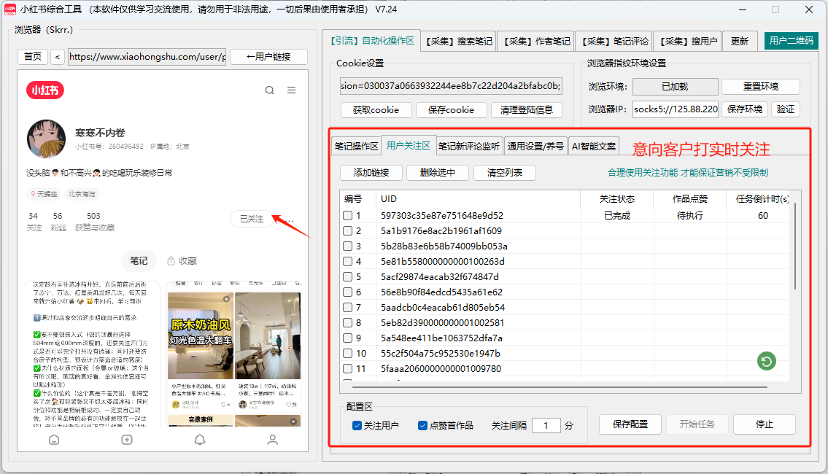Click the 关注间隔 interval input field
This screenshot has width=828, height=474.
(546, 425)
